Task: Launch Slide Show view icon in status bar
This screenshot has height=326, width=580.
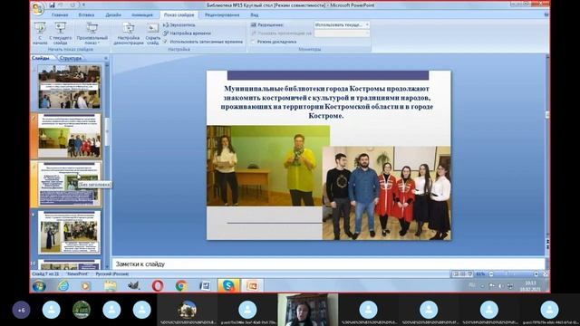Action: click(469, 273)
